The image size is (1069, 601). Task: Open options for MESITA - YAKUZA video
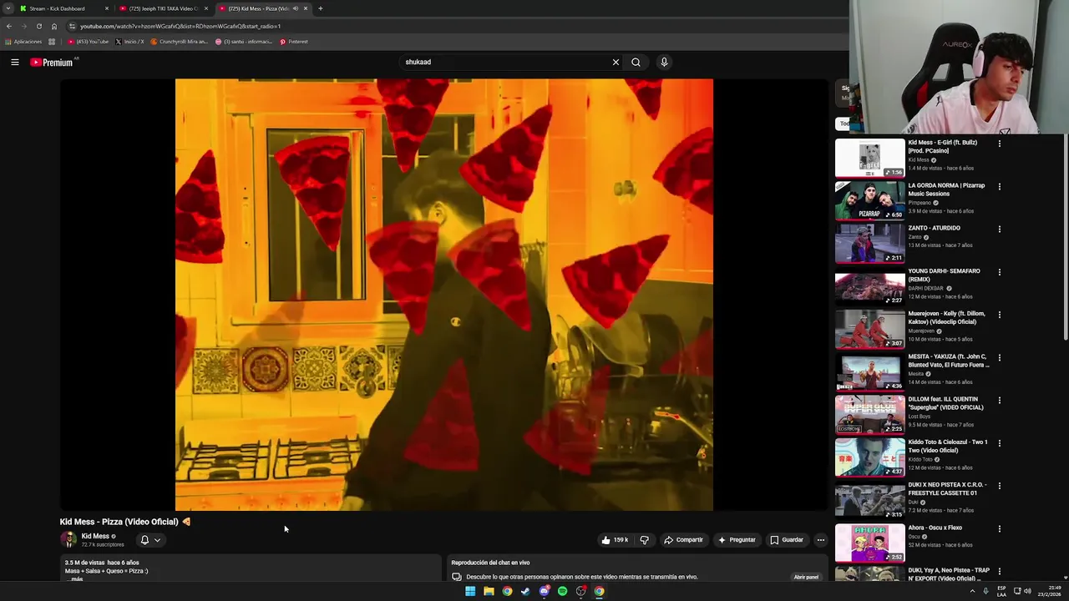pyautogui.click(x=999, y=357)
